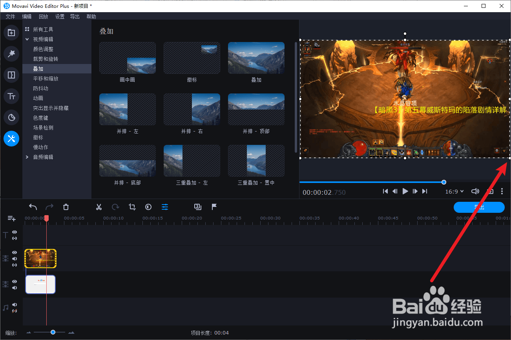Select 颜色调整 in the tools list
Viewport: 511px width, 340px height.
click(43, 49)
